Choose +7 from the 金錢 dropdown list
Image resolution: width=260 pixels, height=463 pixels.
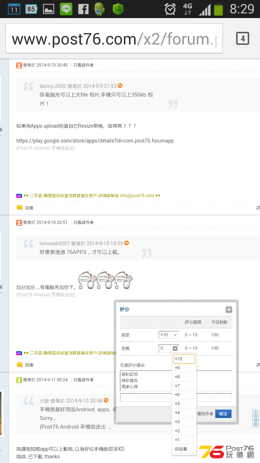184,386
